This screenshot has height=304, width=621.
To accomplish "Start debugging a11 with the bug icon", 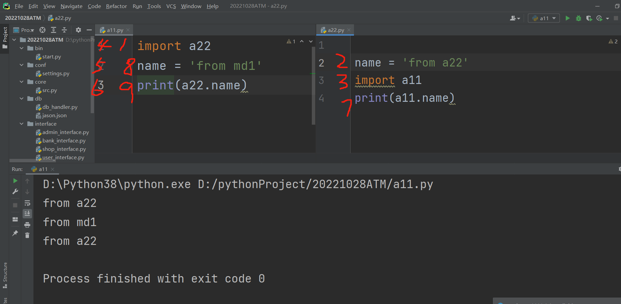I will pos(579,18).
